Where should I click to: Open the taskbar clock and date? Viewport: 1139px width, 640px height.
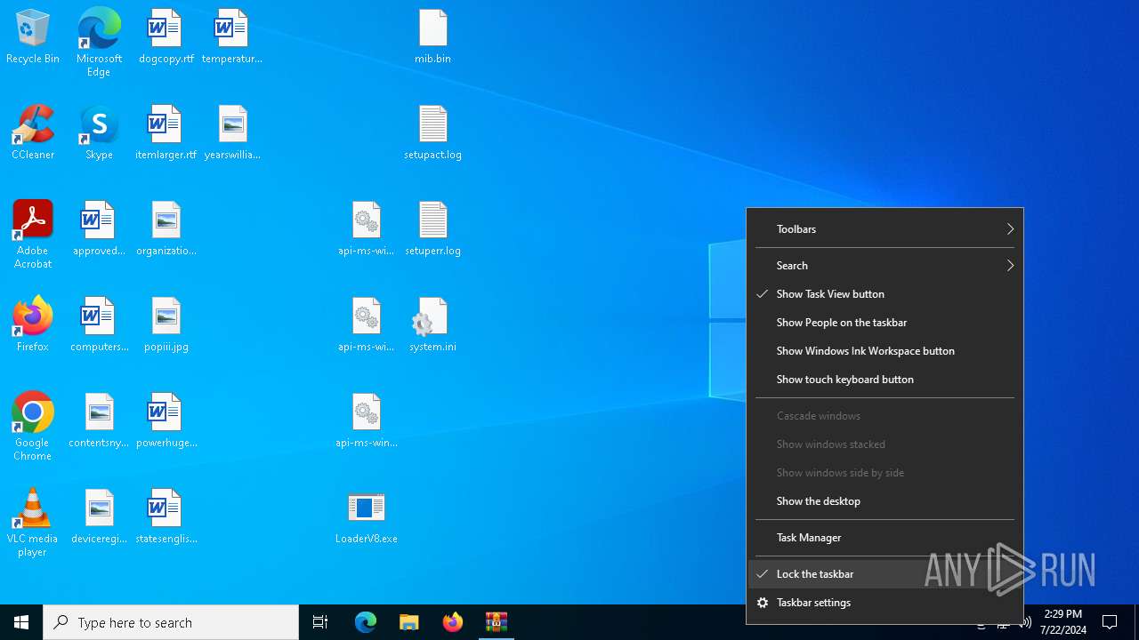1062,622
